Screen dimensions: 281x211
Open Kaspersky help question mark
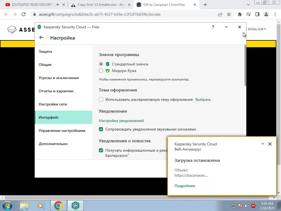(x=213, y=27)
